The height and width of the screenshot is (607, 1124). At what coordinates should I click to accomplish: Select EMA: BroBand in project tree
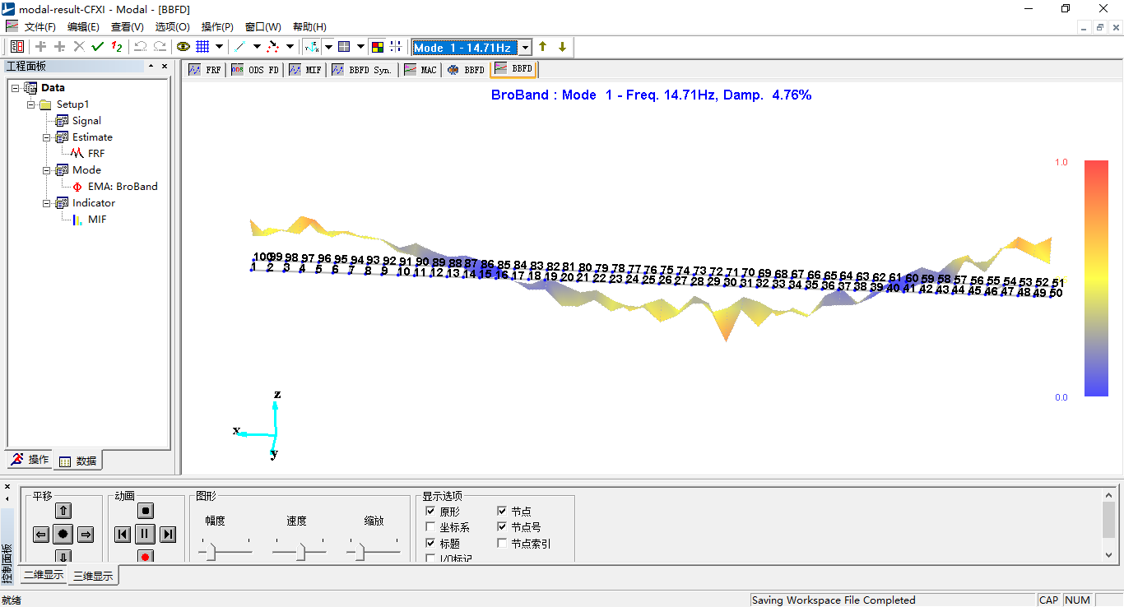point(122,187)
